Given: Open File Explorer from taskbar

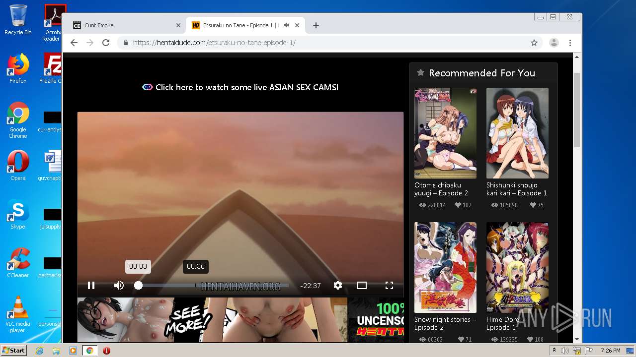Looking at the screenshot, I should [x=56, y=351].
